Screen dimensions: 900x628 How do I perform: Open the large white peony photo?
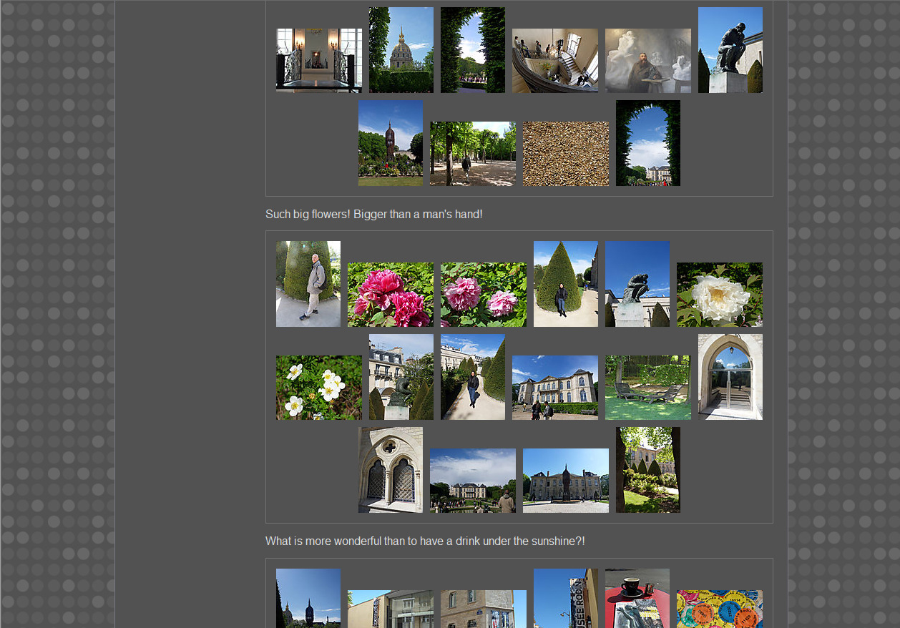coord(719,294)
